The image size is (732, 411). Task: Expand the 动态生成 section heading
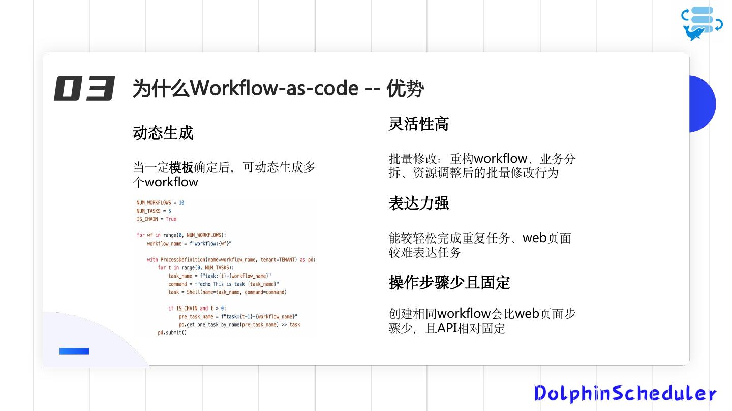coord(163,132)
